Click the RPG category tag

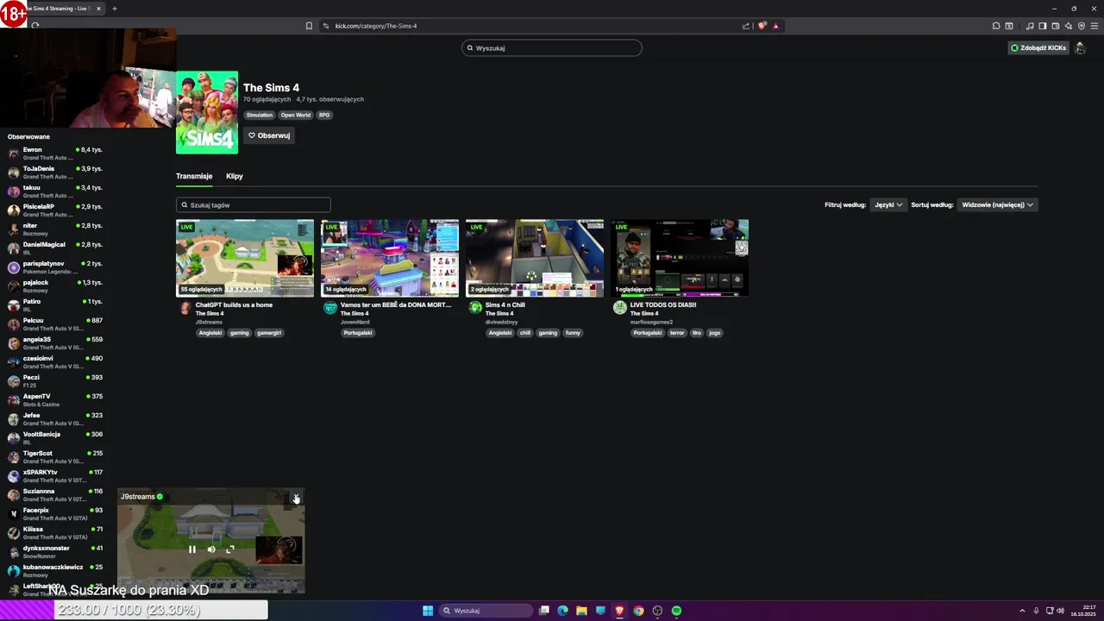[x=324, y=115]
